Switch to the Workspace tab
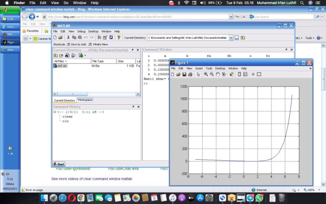This screenshot has height=204, width=326. [85, 100]
